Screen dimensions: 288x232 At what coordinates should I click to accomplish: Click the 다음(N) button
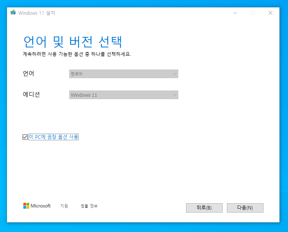click(245, 208)
